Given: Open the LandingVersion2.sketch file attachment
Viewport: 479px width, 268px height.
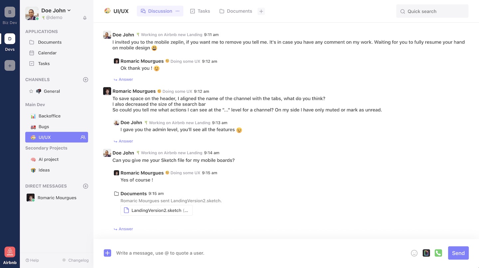Looking at the screenshot, I should 156,210.
